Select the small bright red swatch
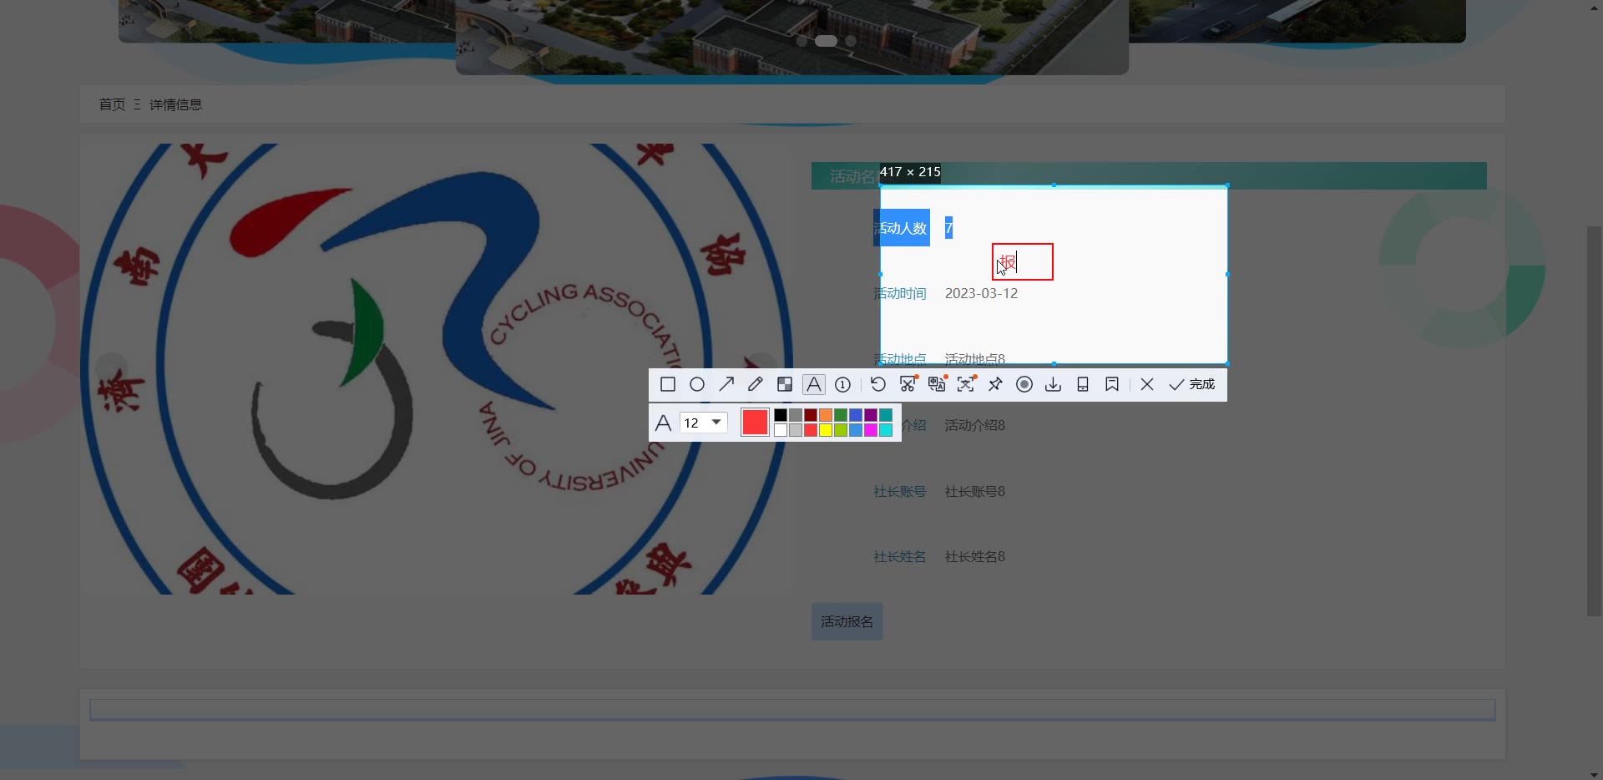1603x780 pixels. click(811, 430)
